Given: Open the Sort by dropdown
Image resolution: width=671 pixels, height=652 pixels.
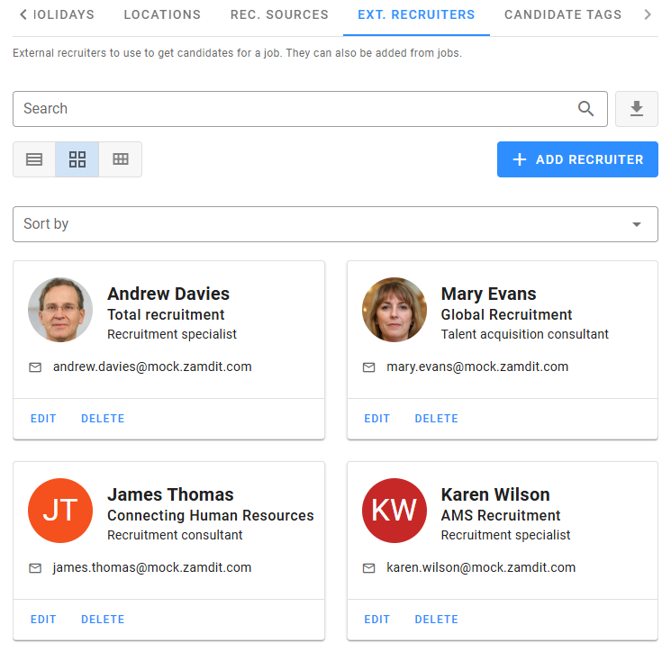Looking at the screenshot, I should click(x=335, y=224).
